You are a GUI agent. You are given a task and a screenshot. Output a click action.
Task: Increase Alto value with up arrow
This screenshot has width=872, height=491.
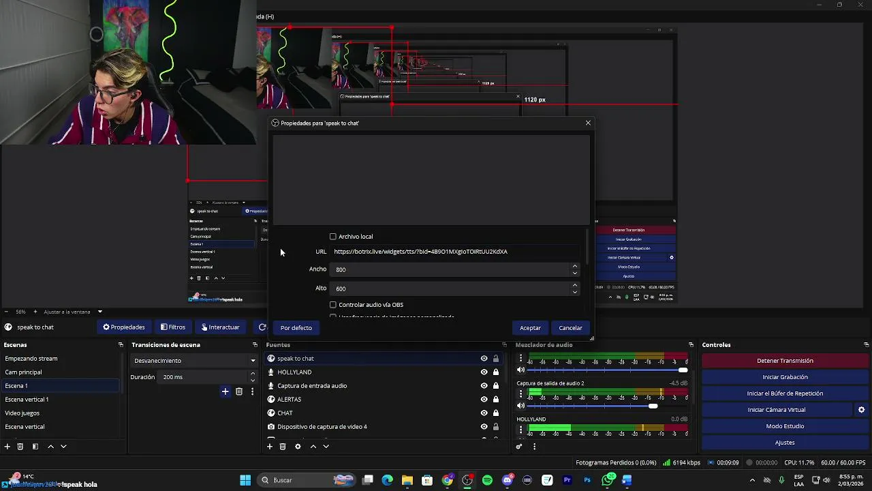575,285
